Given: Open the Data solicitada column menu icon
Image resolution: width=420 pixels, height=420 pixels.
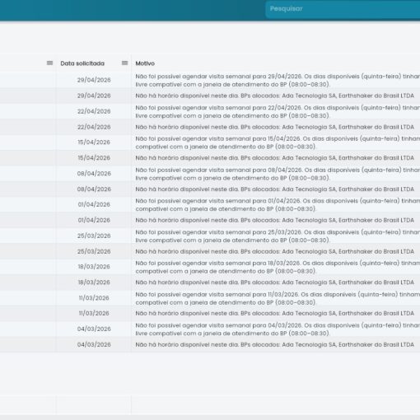Looking at the screenshot, I should coord(124,63).
